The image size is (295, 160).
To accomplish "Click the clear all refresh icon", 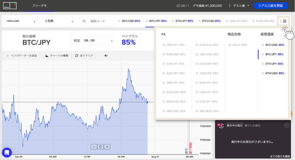I will 77,55.
